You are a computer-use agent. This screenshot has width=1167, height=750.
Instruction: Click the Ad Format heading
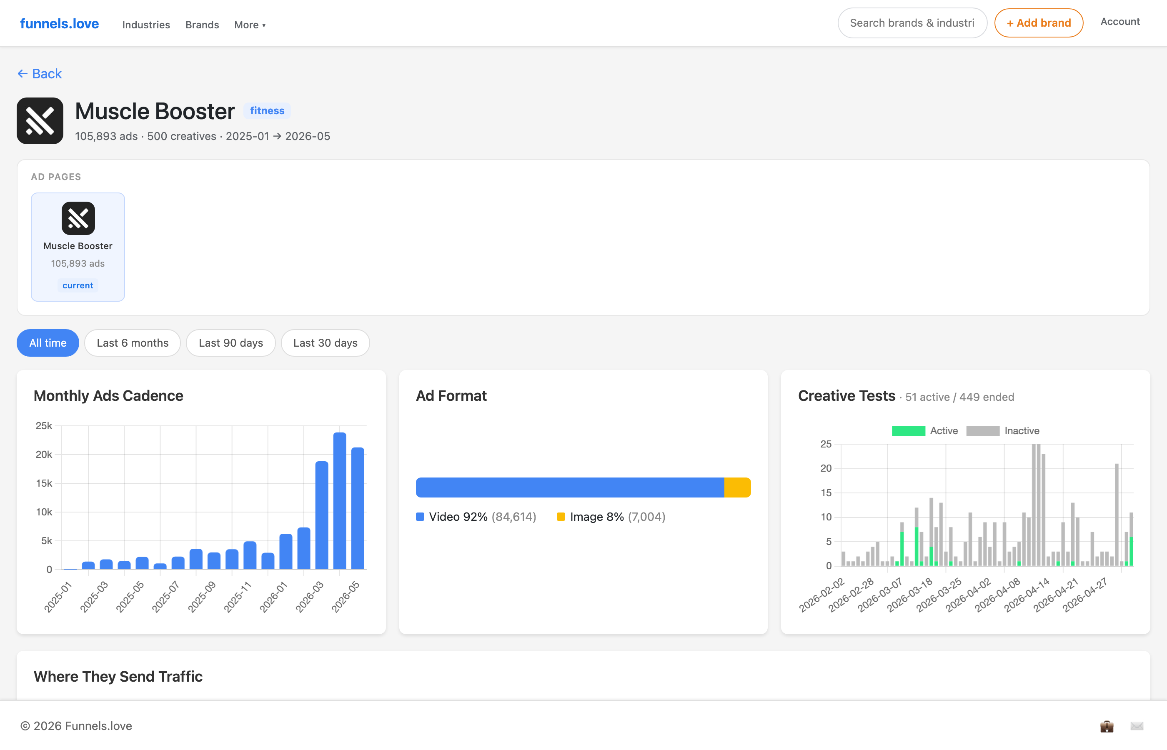pos(451,396)
